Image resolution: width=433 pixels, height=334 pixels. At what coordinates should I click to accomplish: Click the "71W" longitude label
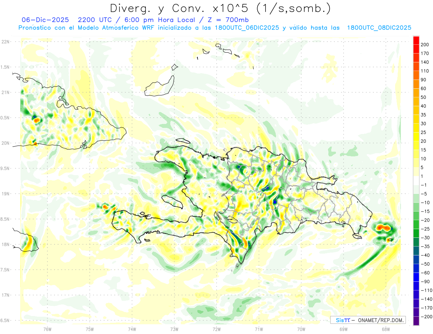[x=259, y=329]
